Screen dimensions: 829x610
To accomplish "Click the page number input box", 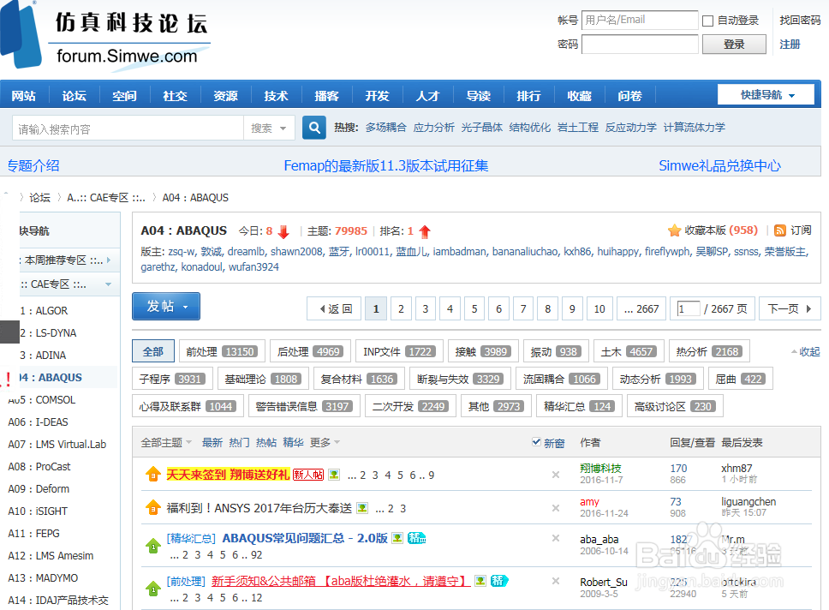I will pos(689,308).
